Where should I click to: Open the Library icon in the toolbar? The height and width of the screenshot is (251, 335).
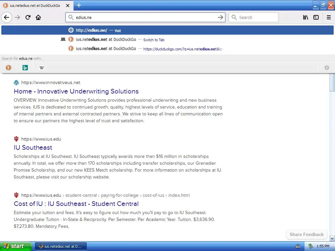point(306,18)
